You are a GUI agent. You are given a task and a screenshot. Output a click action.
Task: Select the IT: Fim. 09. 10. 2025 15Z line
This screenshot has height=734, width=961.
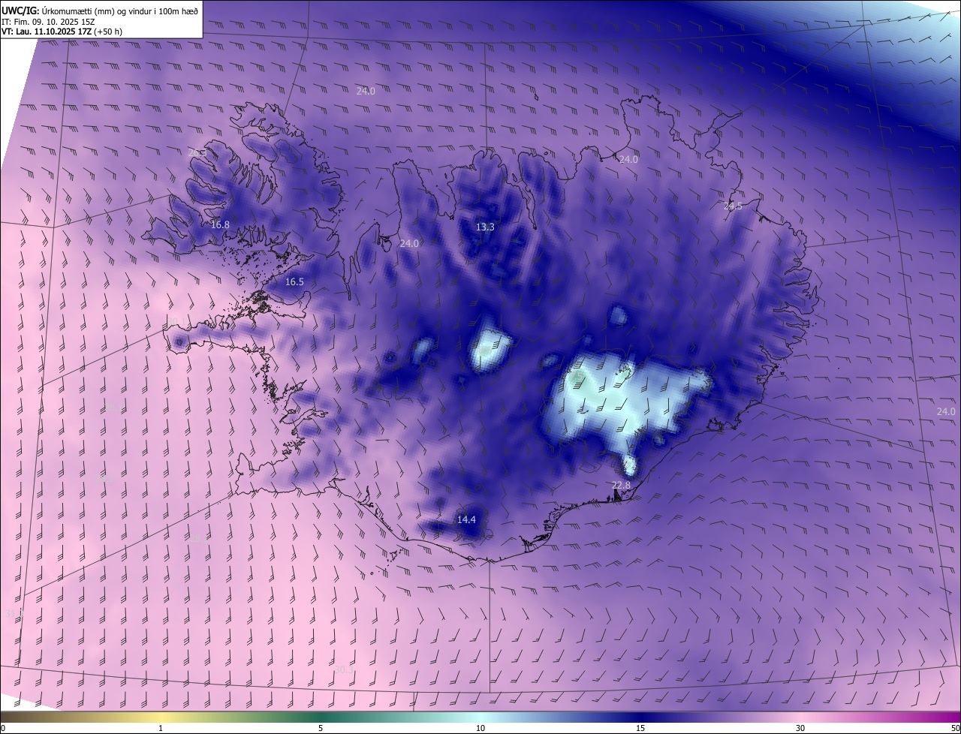(48, 22)
